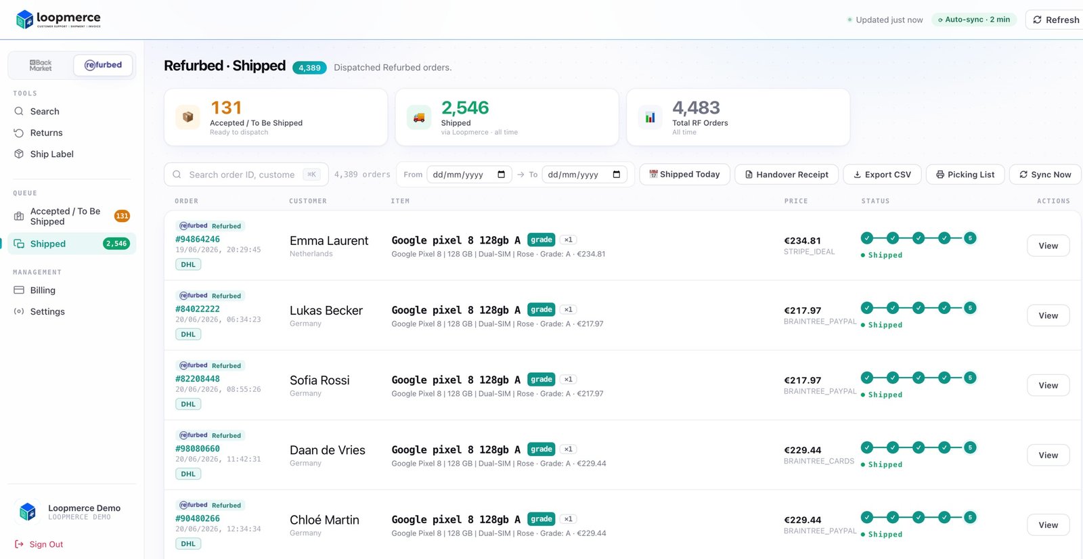Viewport: 1083px width, 559px height.
Task: Open the From date calendar picker icon
Action: [x=501, y=174]
